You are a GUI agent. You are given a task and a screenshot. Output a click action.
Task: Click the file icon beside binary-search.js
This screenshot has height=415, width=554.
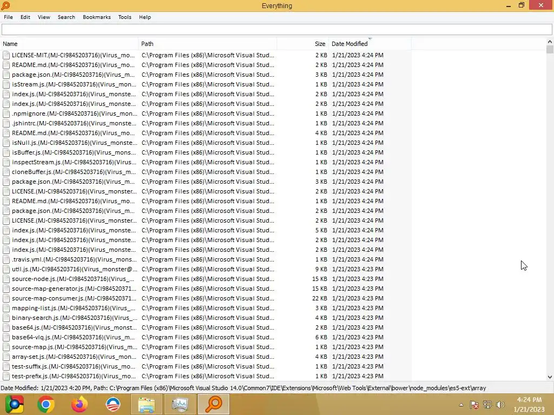coord(6,318)
